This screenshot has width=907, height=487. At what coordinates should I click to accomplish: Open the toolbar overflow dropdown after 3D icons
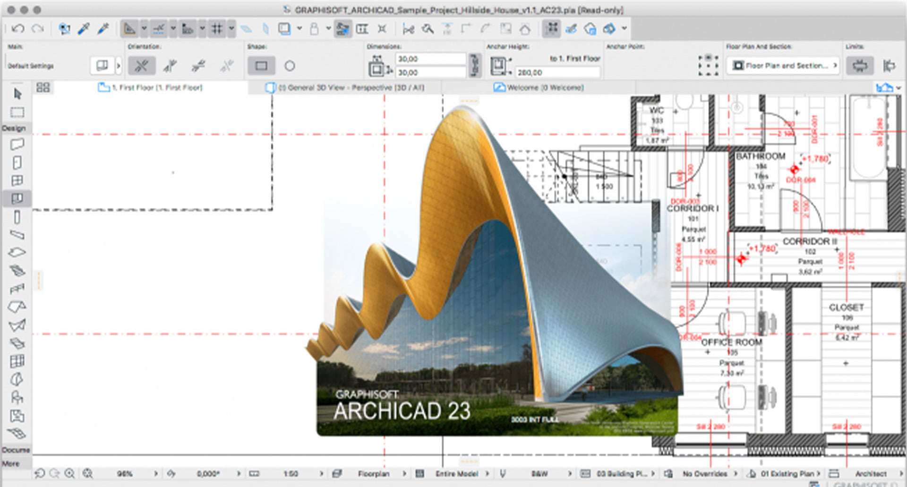[x=624, y=29]
